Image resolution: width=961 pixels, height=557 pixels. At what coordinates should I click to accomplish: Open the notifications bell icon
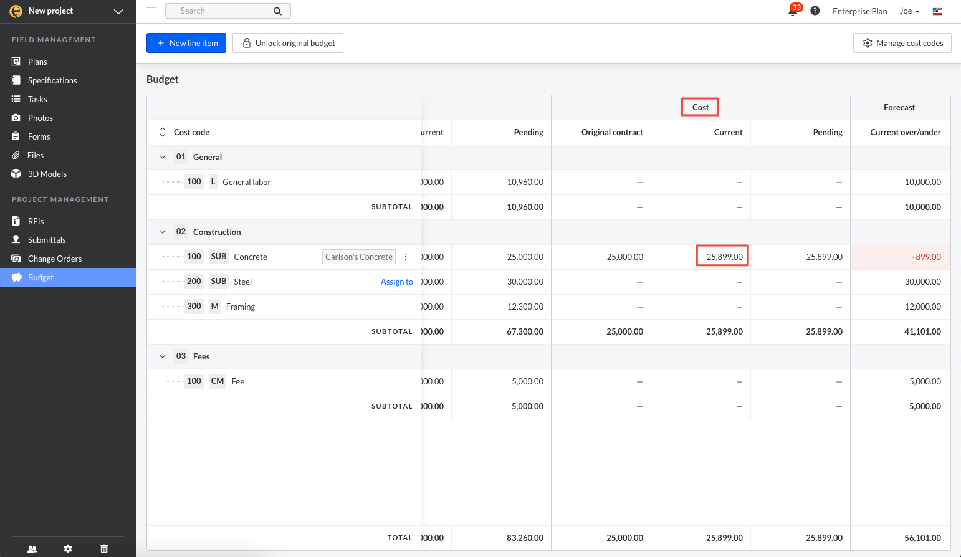[x=793, y=11]
